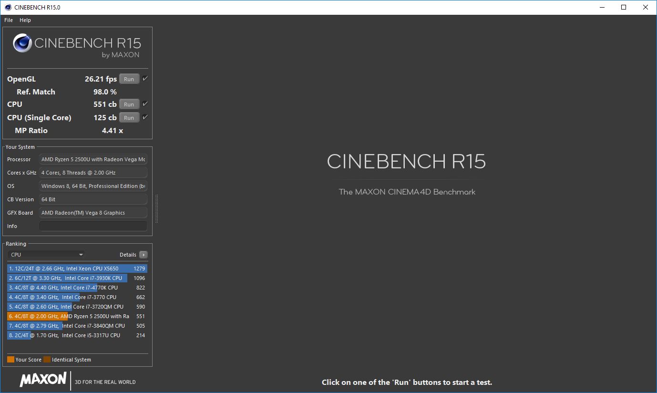Click the CB Version field
The height and width of the screenshot is (393, 657).
93,199
